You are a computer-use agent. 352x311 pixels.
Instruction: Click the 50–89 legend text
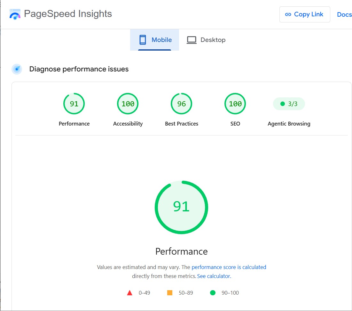[186, 293]
